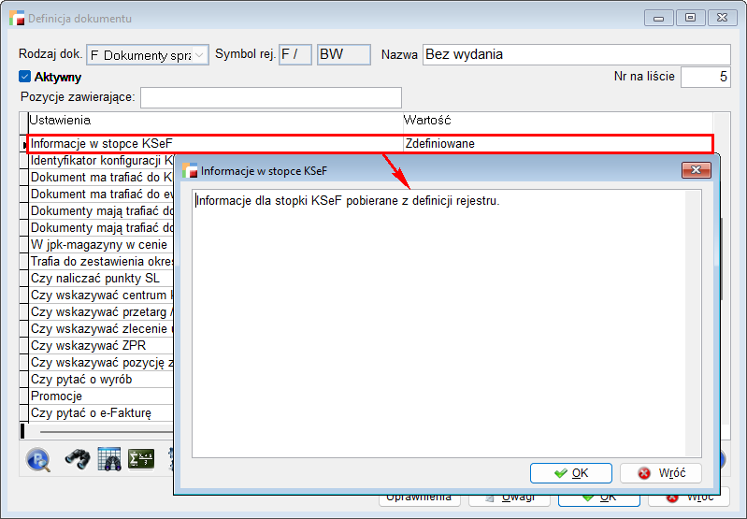
Task: Click Wróć in the KSeF footer dialog
Action: [661, 473]
